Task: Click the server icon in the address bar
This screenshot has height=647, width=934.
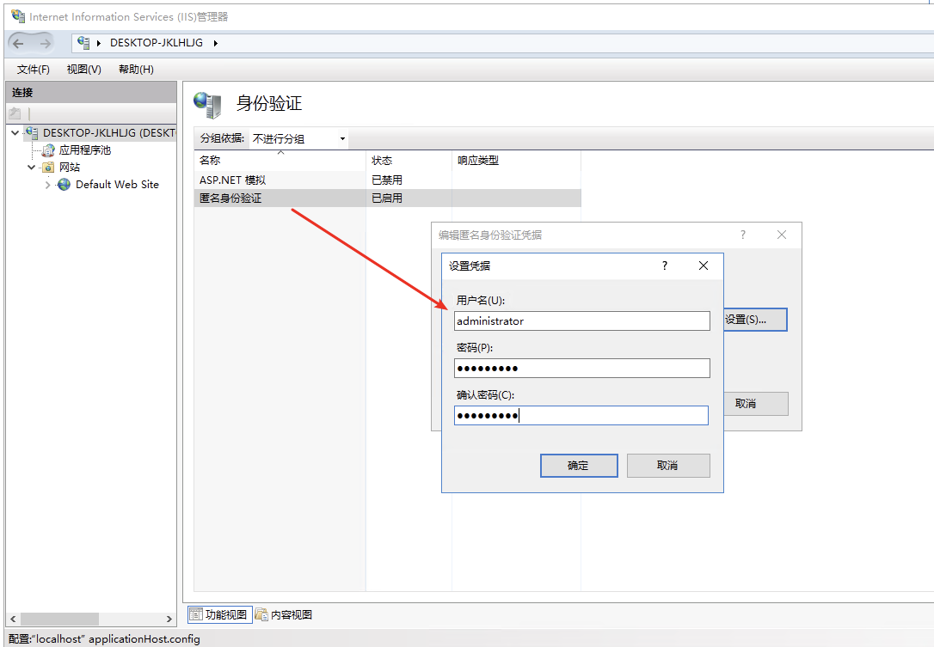Action: [x=83, y=43]
